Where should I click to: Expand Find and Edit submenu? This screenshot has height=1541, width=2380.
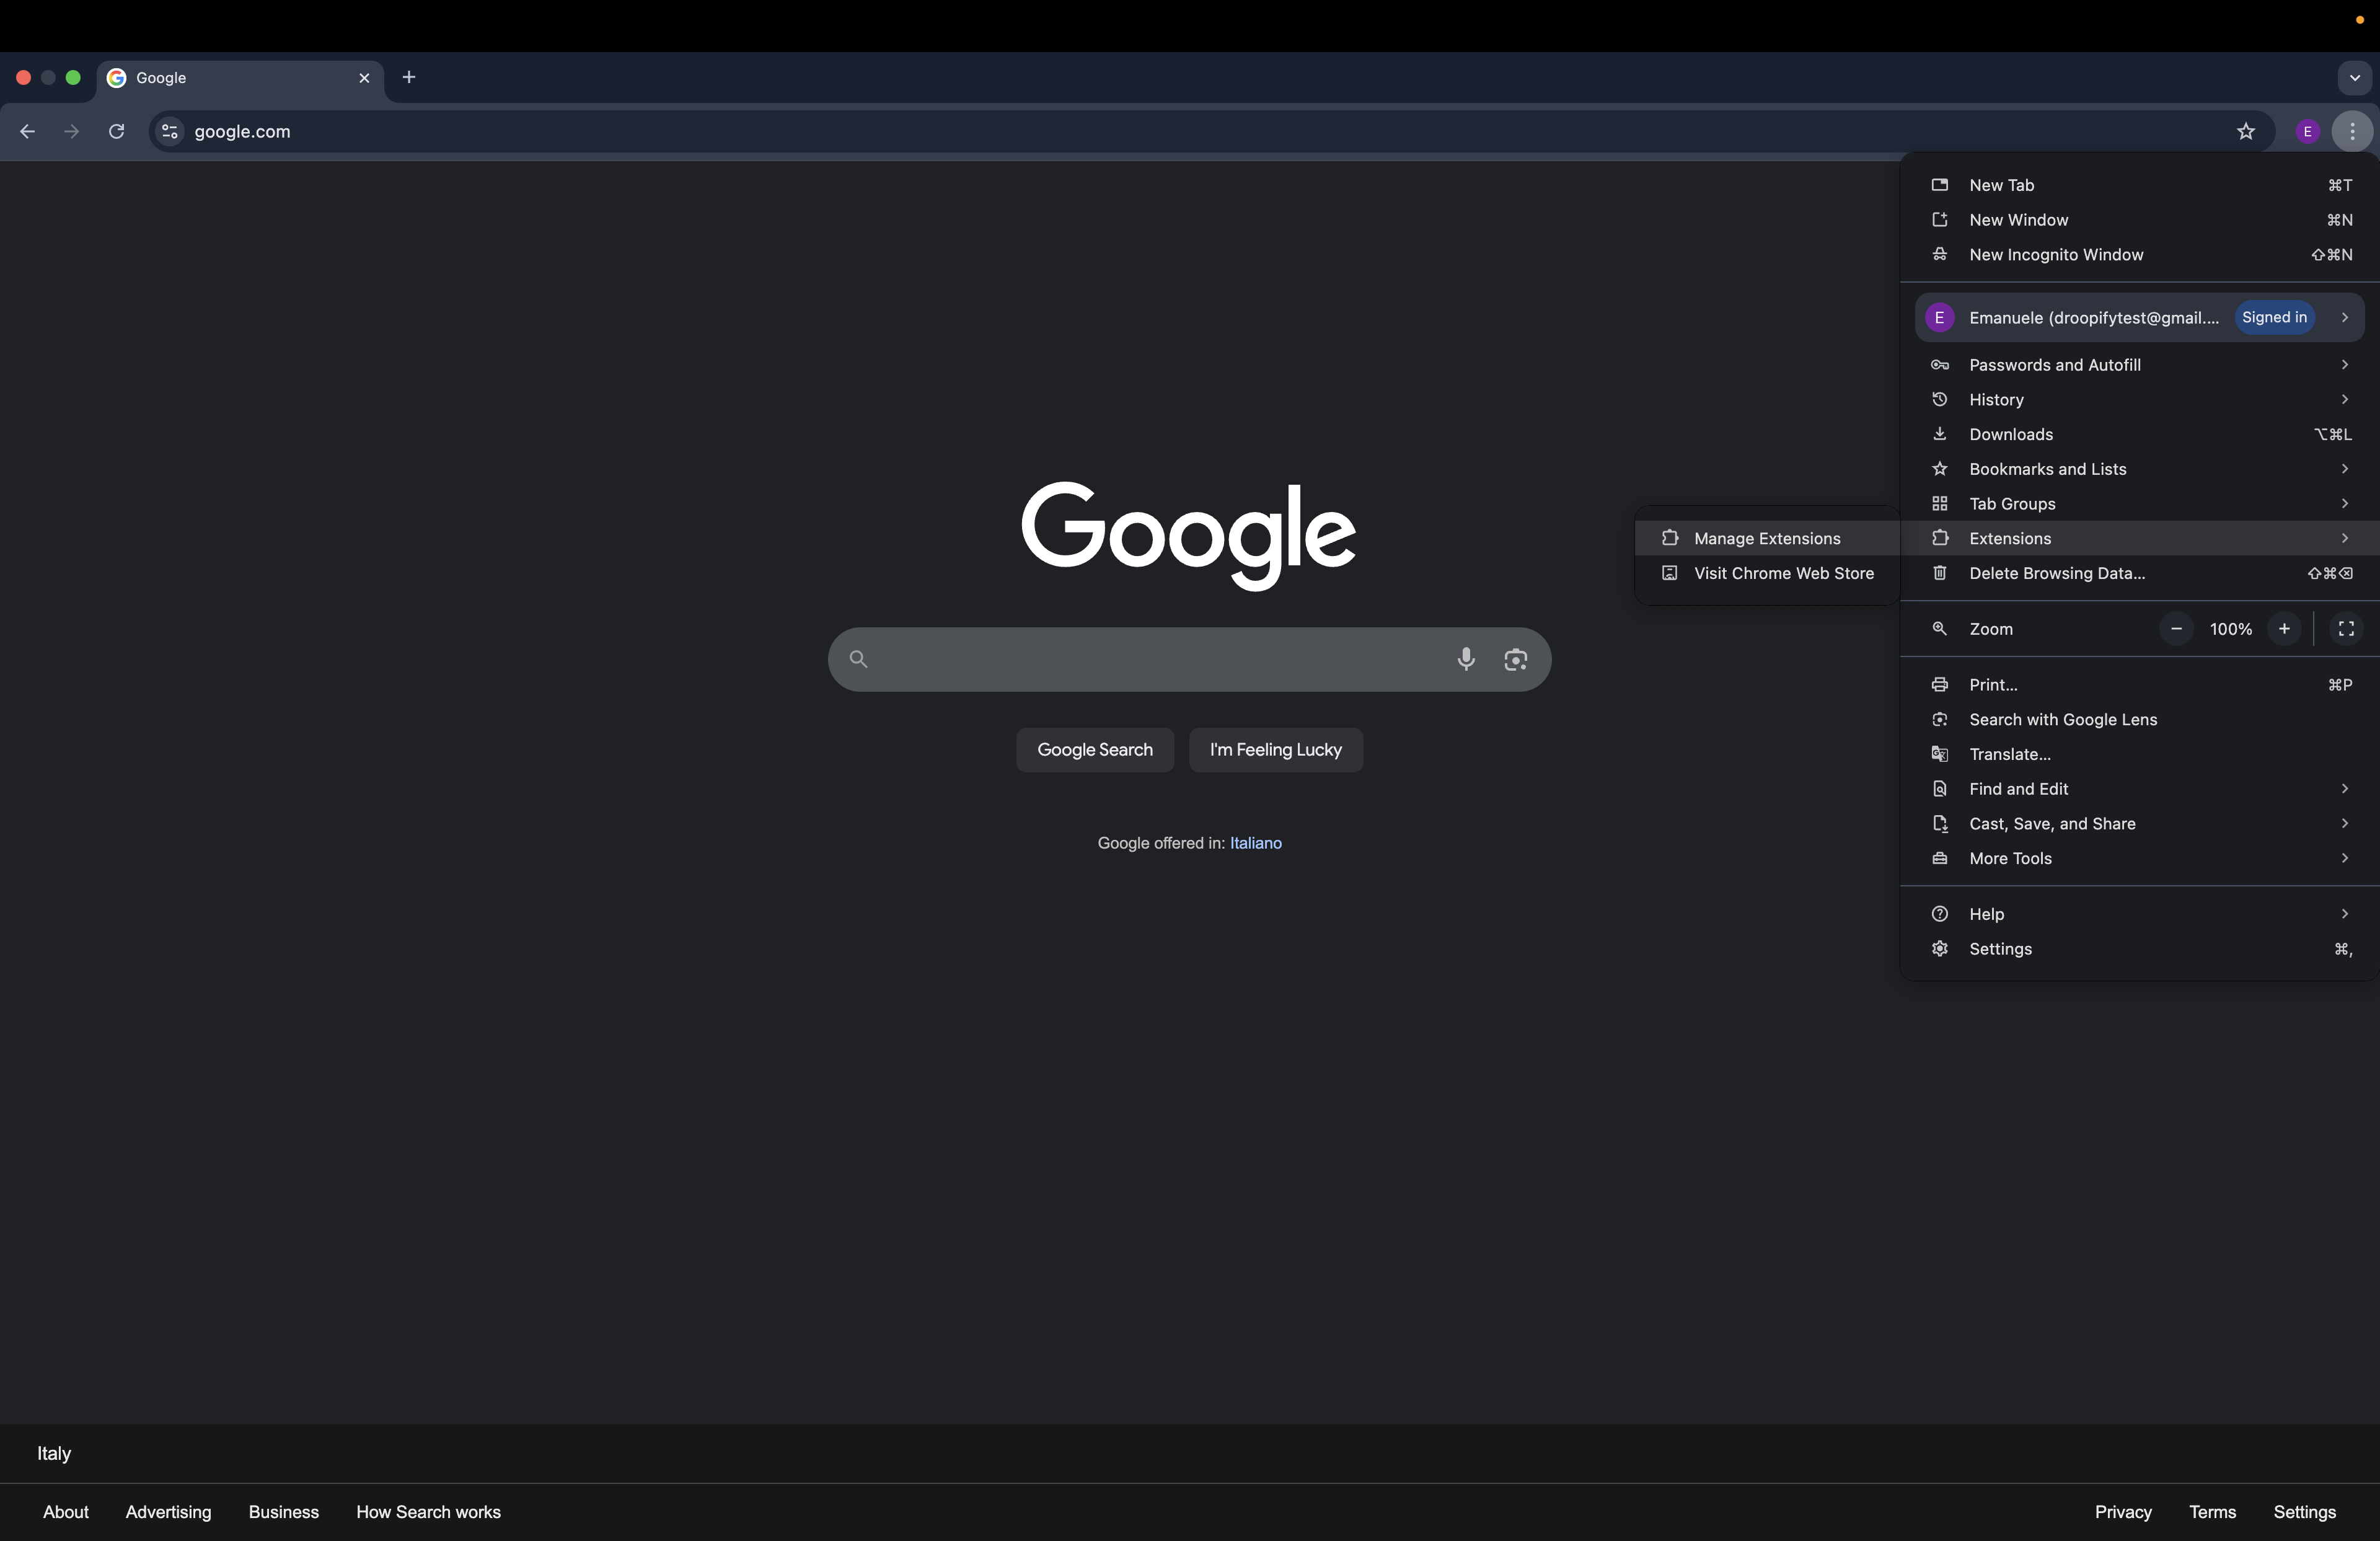point(2140,789)
